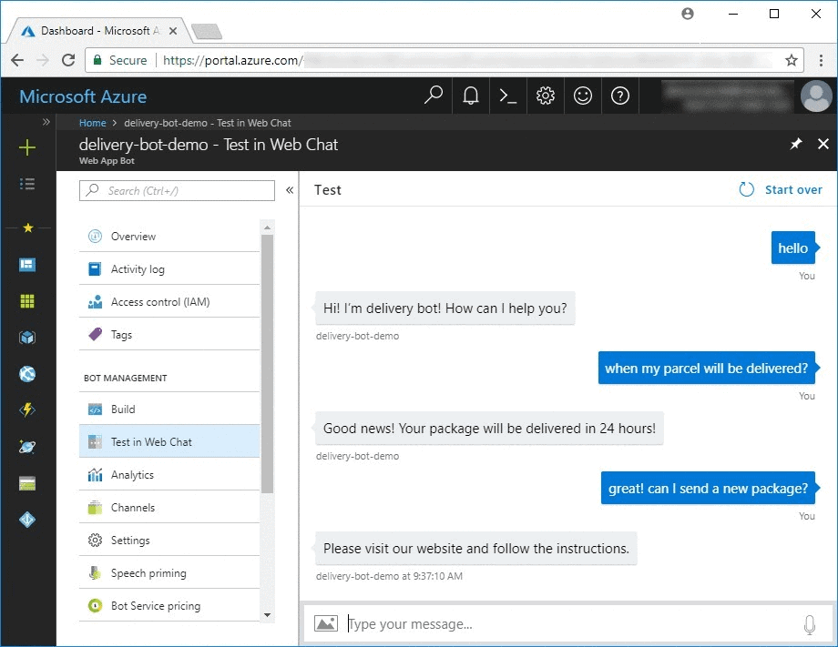Collapse the resource menu with double chevron
This screenshot has width=838, height=647.
[x=289, y=190]
